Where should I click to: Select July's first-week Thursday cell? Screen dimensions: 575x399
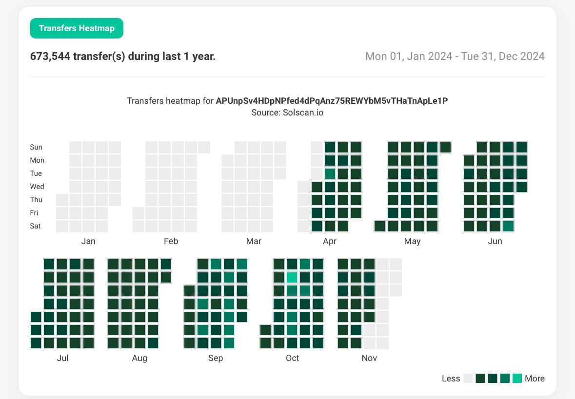coord(36,317)
